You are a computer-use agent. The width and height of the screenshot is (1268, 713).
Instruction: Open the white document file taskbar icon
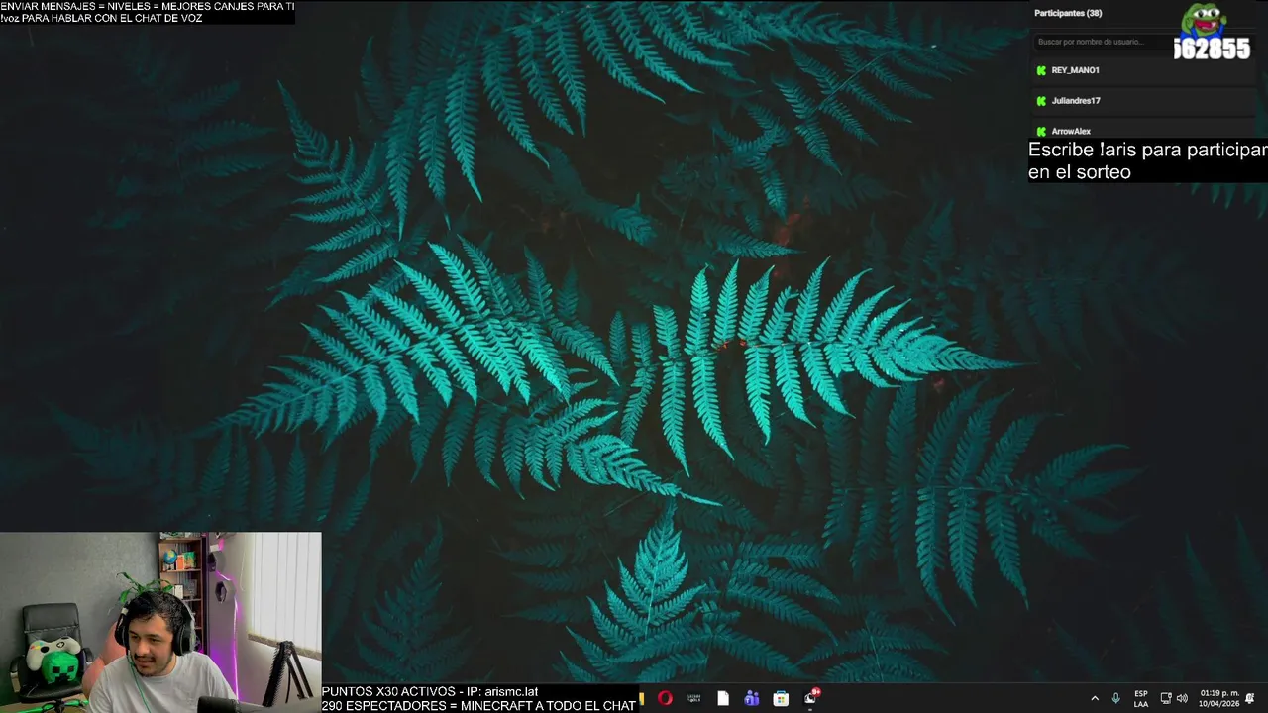coord(723,698)
